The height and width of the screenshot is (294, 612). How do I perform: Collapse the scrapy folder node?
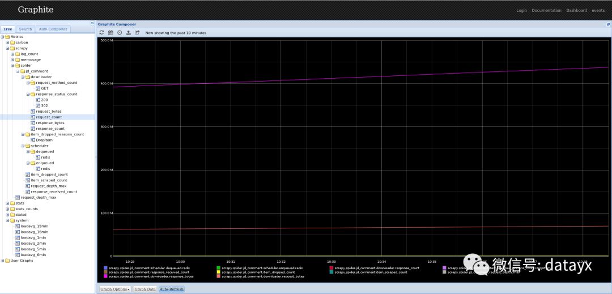click(7, 48)
